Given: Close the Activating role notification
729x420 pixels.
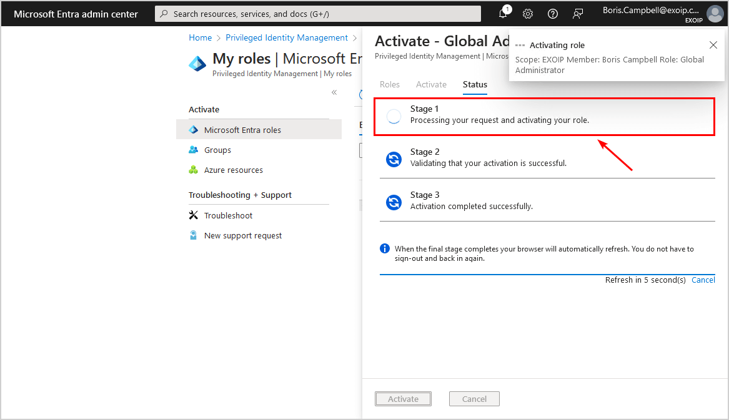Looking at the screenshot, I should (x=713, y=45).
